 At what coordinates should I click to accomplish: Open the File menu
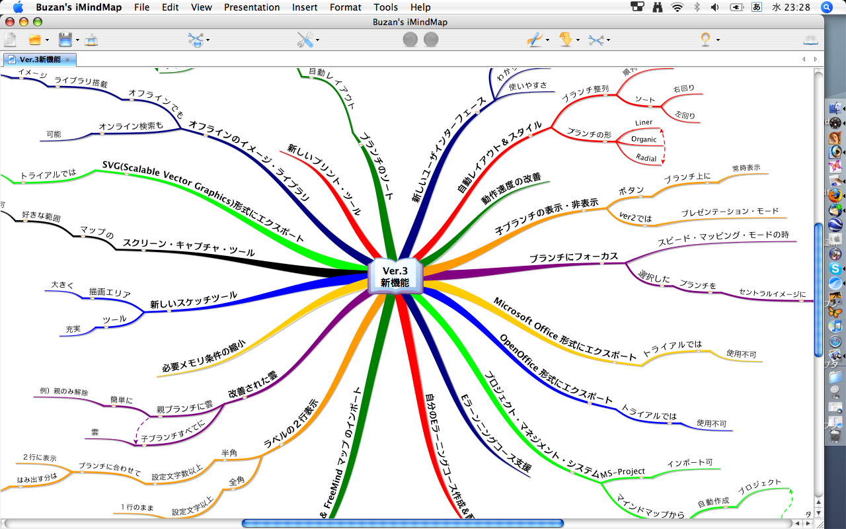[x=141, y=7]
